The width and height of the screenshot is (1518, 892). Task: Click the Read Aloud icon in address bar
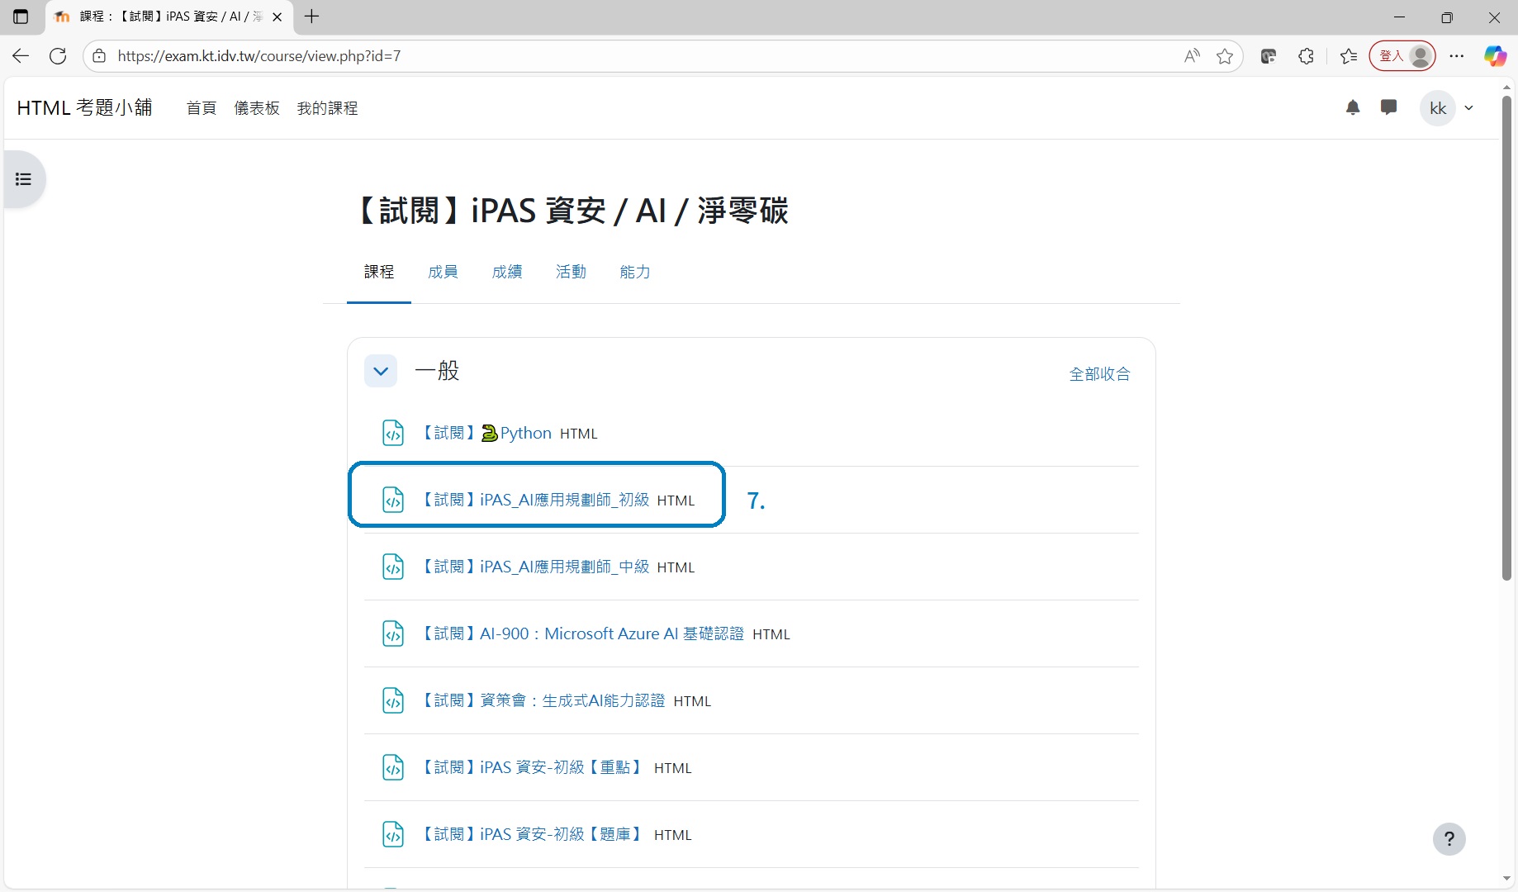1191,56
